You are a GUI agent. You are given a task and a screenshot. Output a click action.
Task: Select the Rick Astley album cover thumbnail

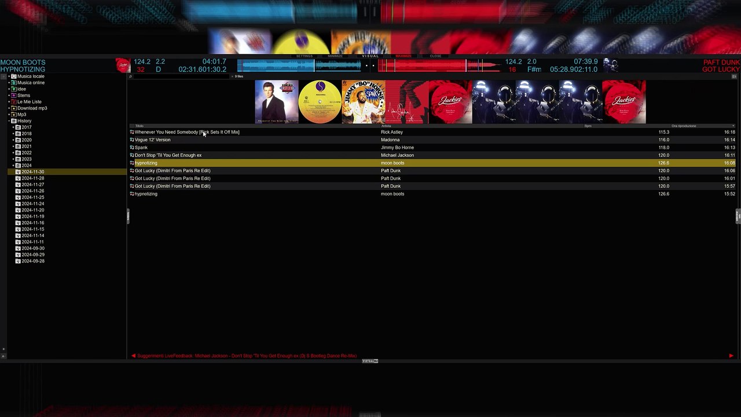coord(277,102)
